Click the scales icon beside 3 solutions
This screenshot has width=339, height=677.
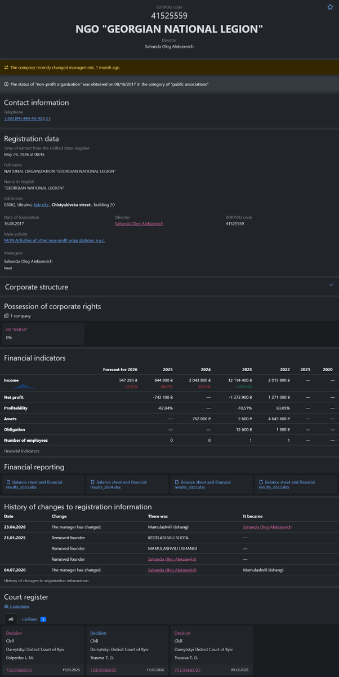click(6, 606)
